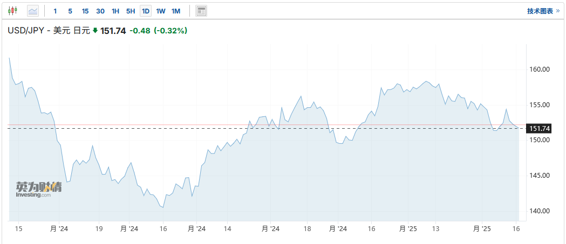Click the USD/JPY - 美元 日元 title
The image size is (566, 244).
[x=49, y=31]
